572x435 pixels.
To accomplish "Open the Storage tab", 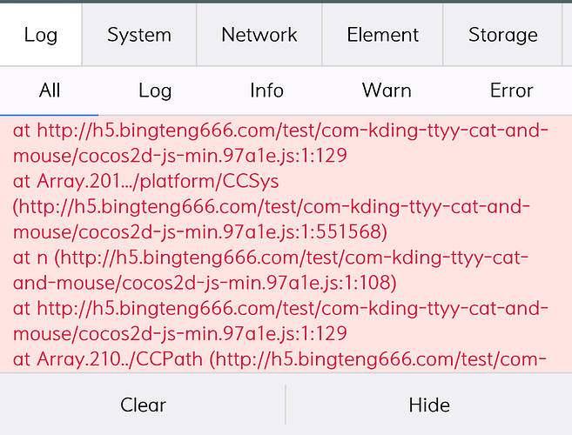I will point(503,36).
